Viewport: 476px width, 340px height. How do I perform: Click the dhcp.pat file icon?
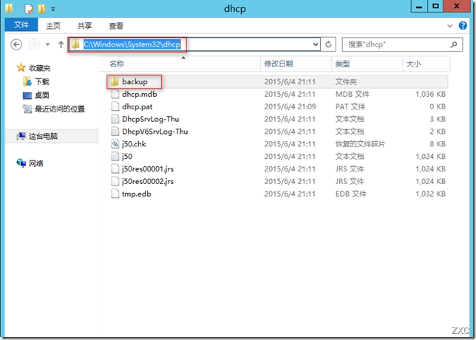point(115,106)
